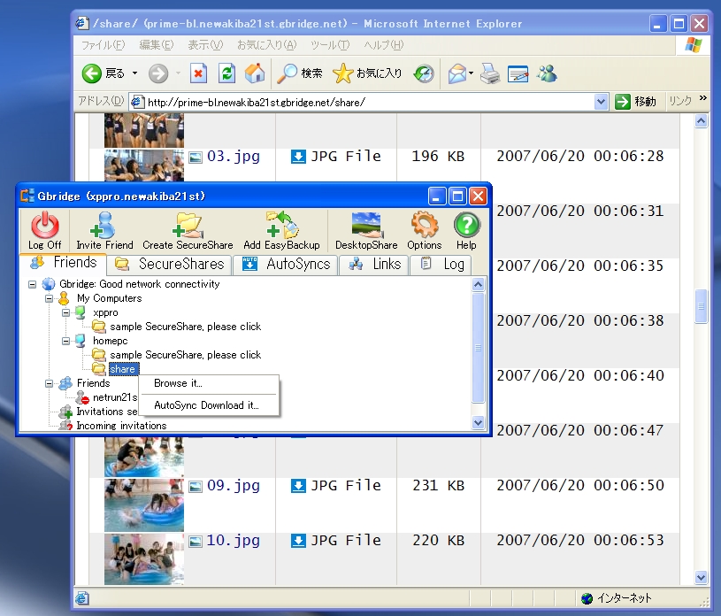Open Gbridge Options gear icon
Image resolution: width=721 pixels, height=616 pixels.
pos(424,225)
